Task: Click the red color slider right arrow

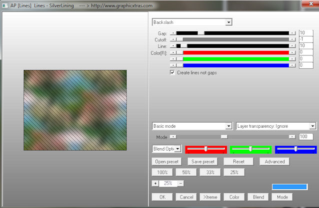Action: (292, 53)
